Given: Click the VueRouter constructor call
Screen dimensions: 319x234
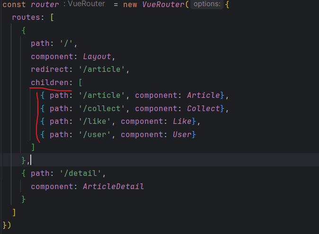Looking at the screenshot, I should pyautogui.click(x=163, y=4).
